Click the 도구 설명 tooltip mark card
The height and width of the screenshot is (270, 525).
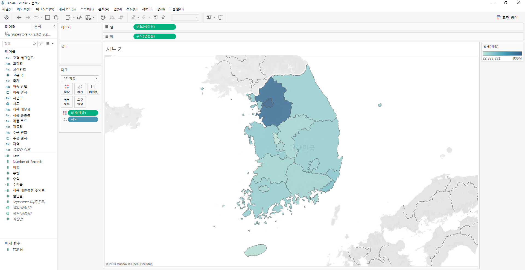[x=80, y=102]
